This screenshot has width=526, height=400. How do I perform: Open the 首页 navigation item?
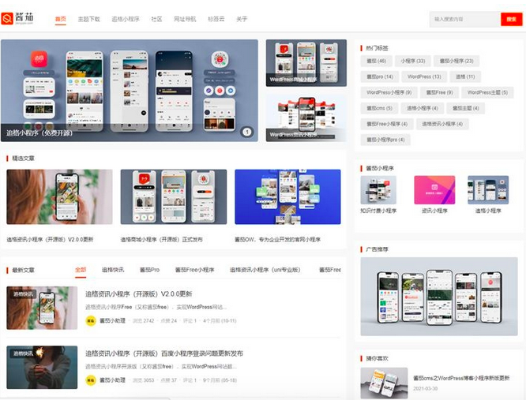click(x=60, y=19)
